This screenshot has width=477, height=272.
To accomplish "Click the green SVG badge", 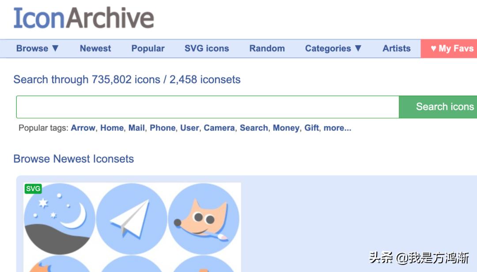I will 33,188.
